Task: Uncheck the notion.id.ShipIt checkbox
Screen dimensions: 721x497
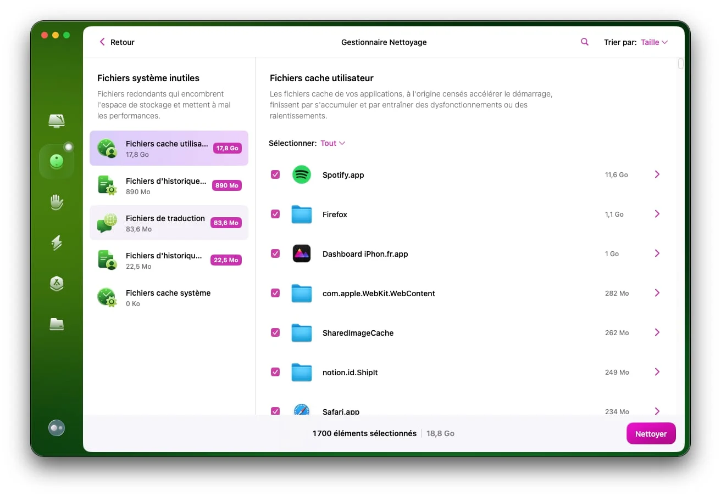Action: pos(275,372)
